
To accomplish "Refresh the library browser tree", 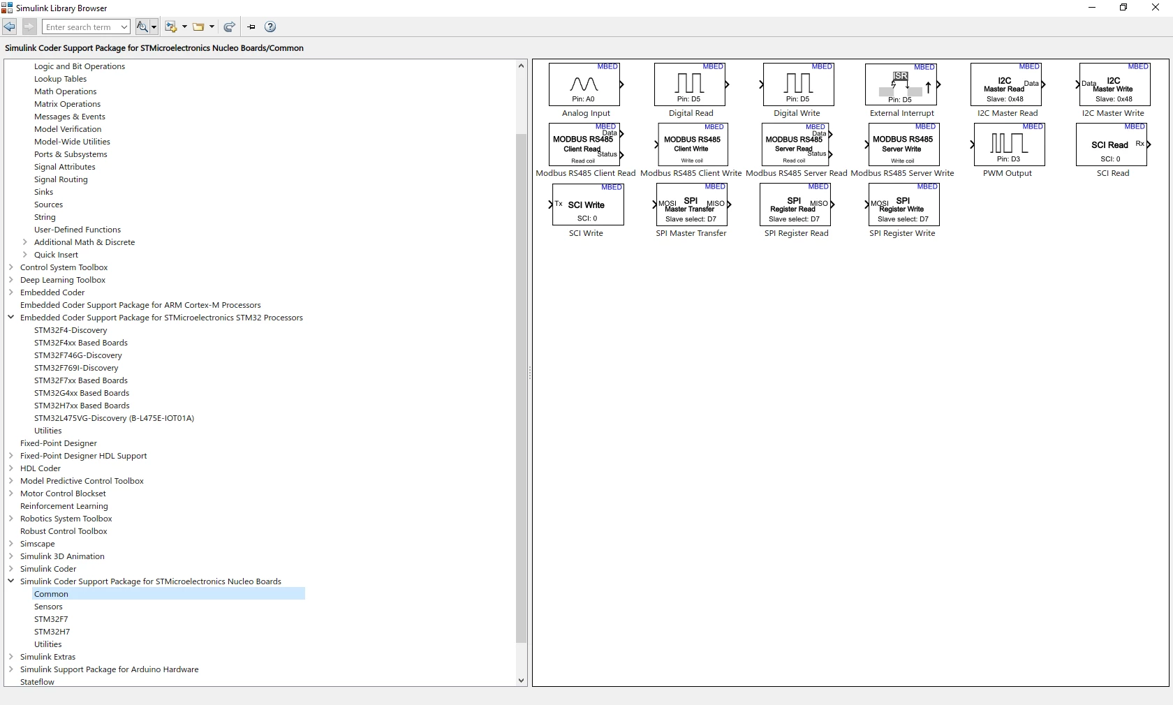I will (229, 27).
